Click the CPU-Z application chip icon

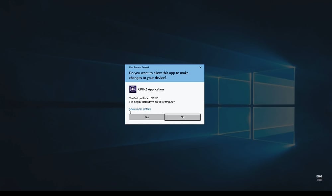(133, 89)
